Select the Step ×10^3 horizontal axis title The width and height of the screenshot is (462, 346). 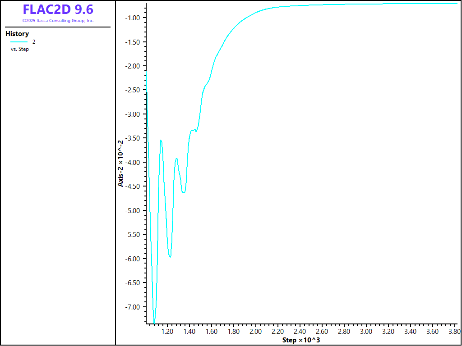[301, 340]
